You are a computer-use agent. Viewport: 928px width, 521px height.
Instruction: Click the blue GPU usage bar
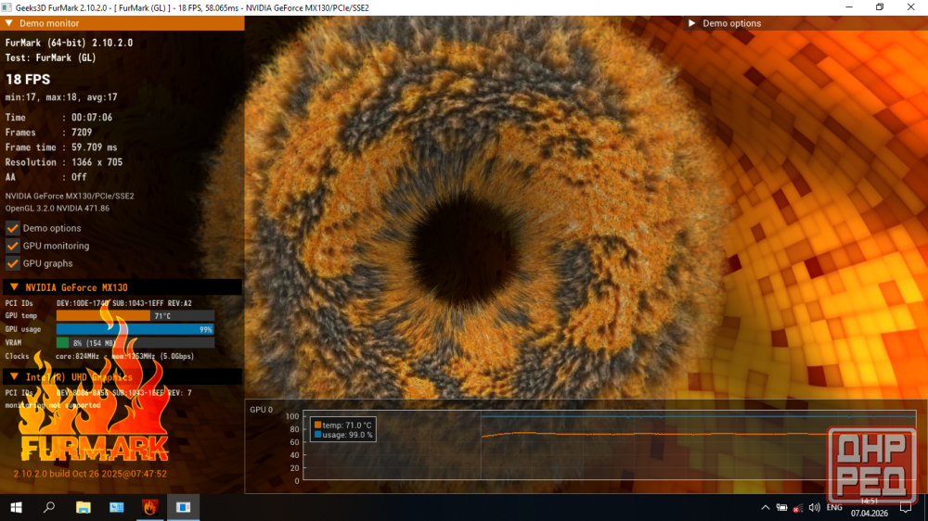(x=135, y=329)
